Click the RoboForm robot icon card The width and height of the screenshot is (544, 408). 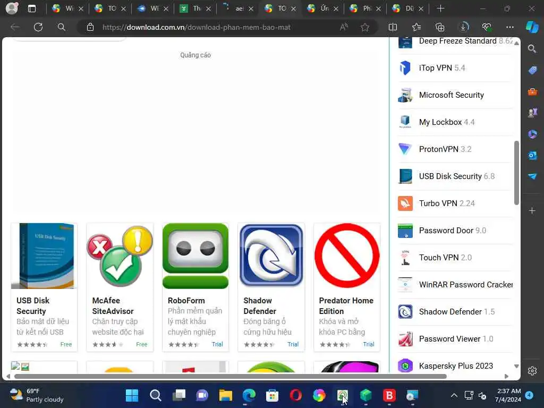(195, 256)
